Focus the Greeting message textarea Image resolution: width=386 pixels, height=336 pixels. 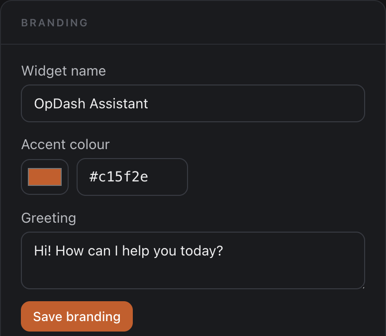click(x=193, y=260)
